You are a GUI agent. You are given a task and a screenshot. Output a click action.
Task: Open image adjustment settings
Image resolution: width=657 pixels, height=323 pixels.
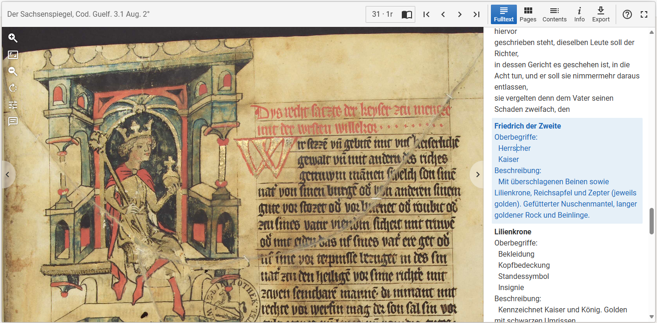(13, 105)
